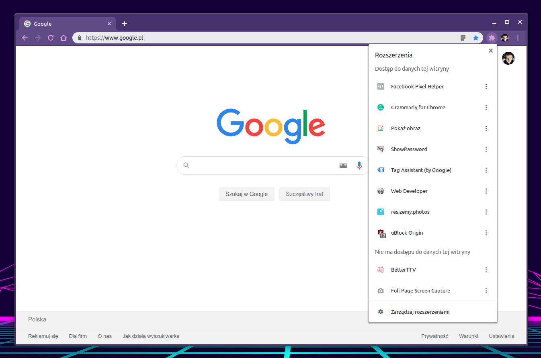
Task: Open BetterTTV more options menu
Action: [486, 270]
